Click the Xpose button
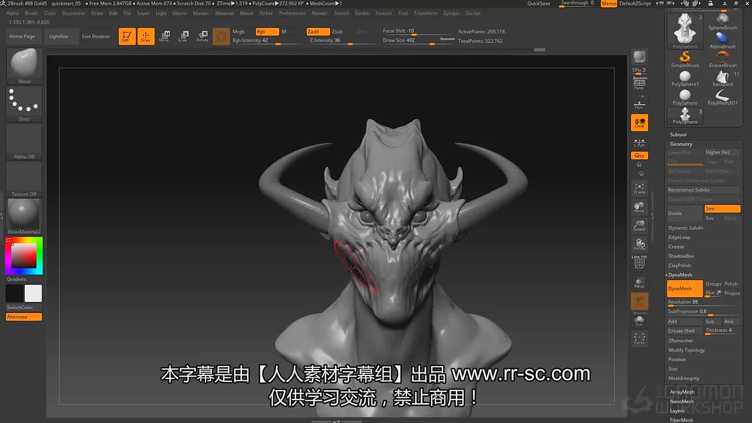Viewport: 752px width, 423px height. (x=639, y=338)
